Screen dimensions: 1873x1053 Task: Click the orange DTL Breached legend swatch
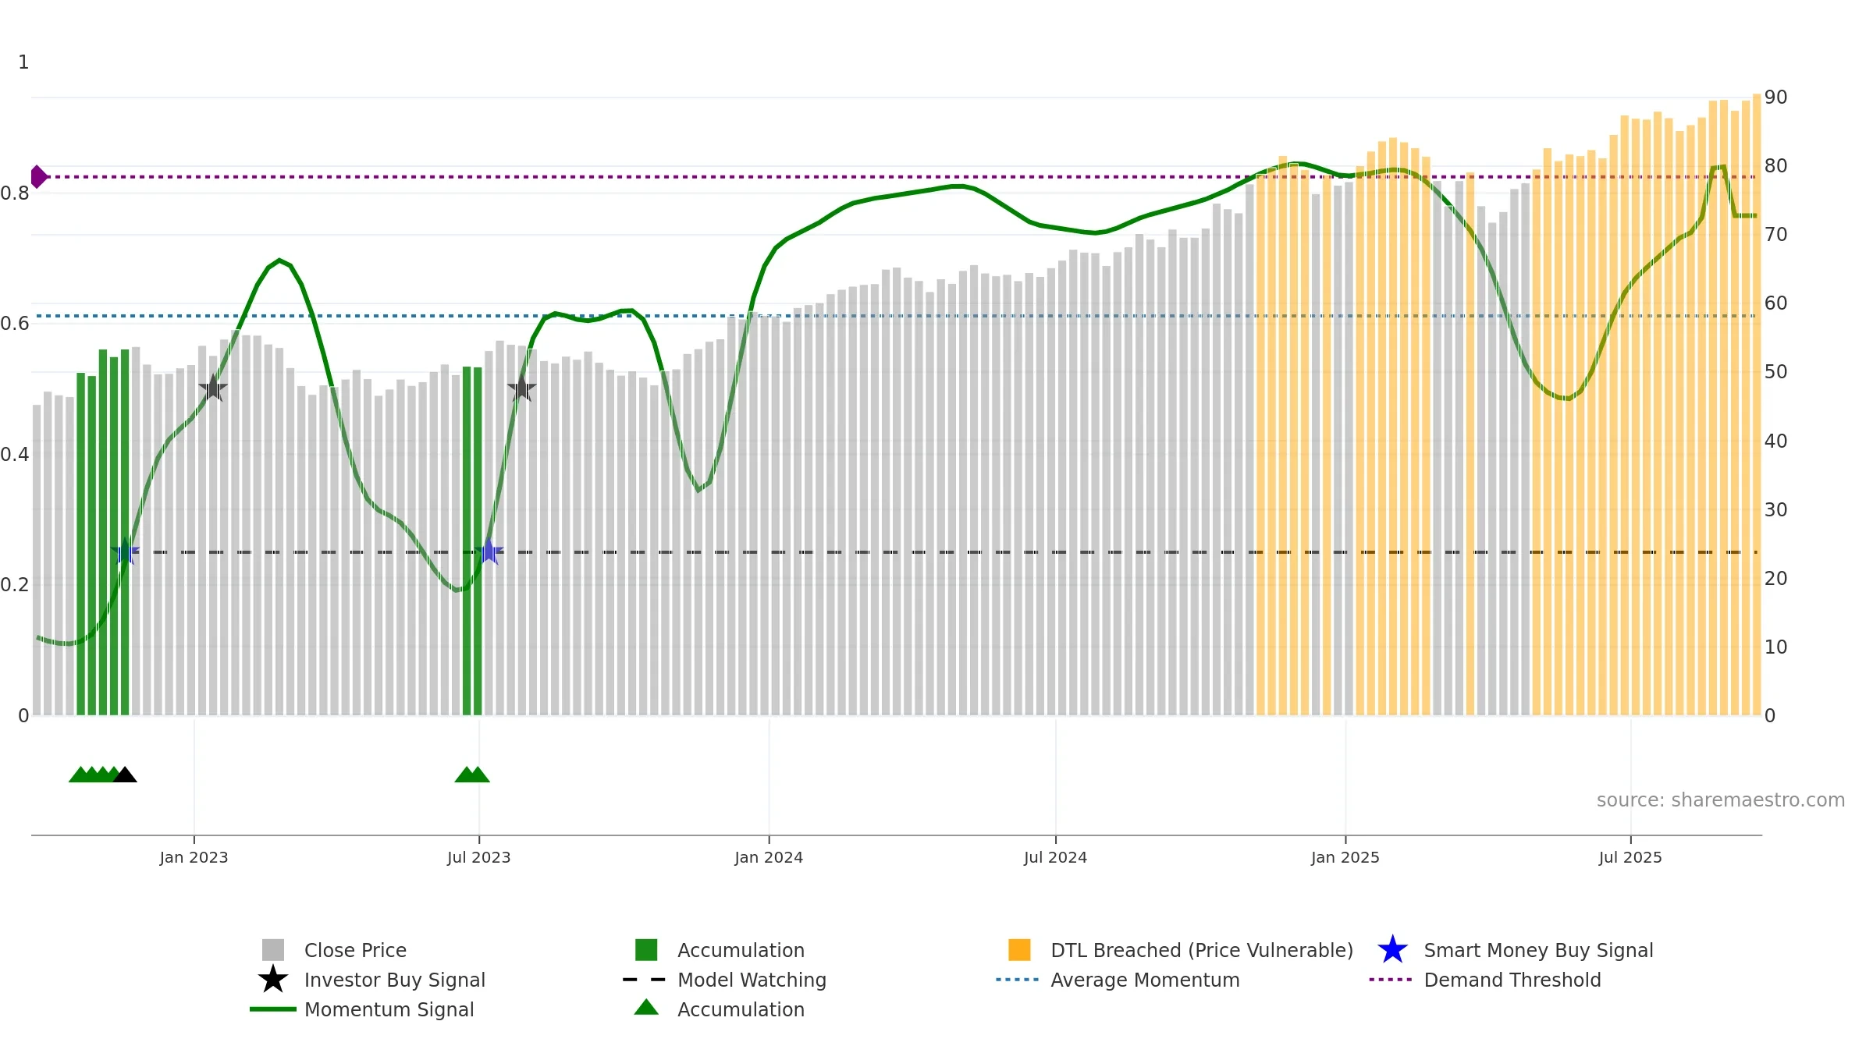click(x=1019, y=950)
